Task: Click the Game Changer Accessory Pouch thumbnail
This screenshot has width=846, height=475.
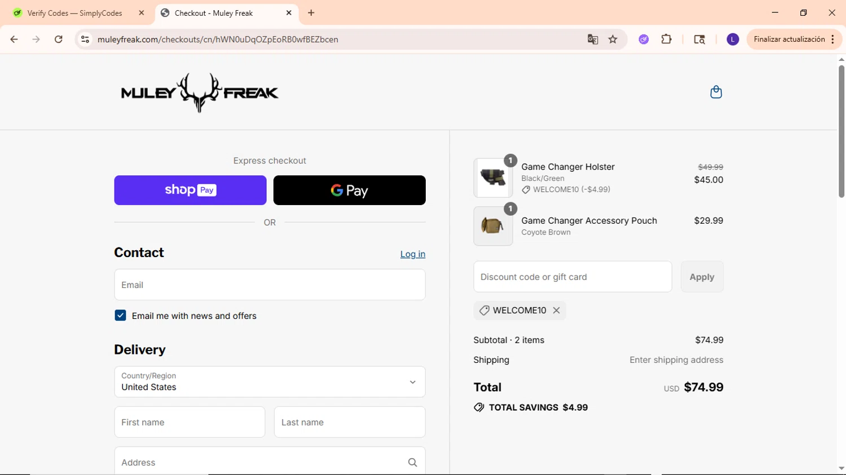Action: point(493,226)
